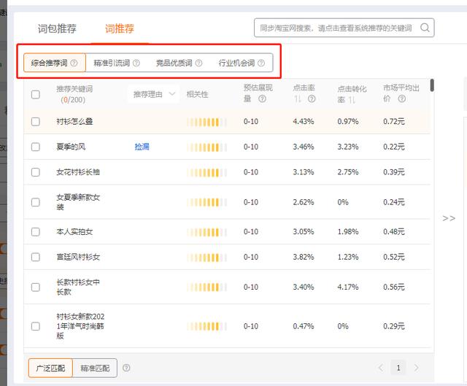Click the keyword search input field

335,28
